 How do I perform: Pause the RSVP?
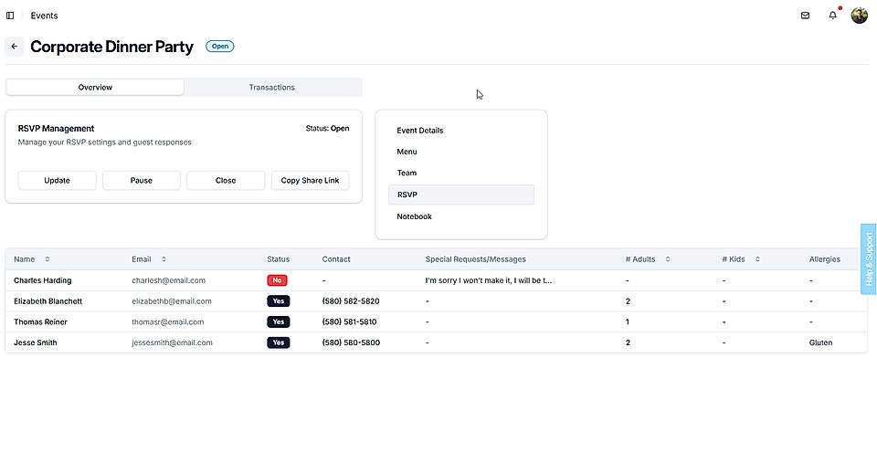[142, 181]
